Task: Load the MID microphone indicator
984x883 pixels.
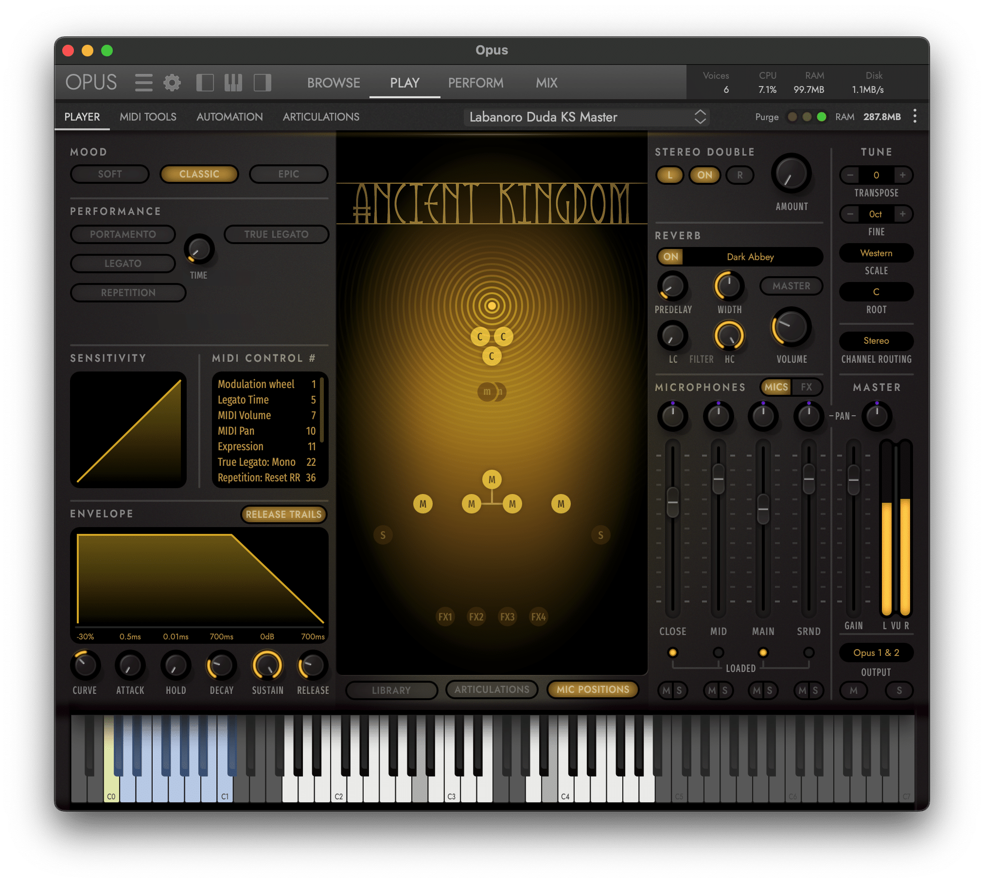Action: point(719,653)
